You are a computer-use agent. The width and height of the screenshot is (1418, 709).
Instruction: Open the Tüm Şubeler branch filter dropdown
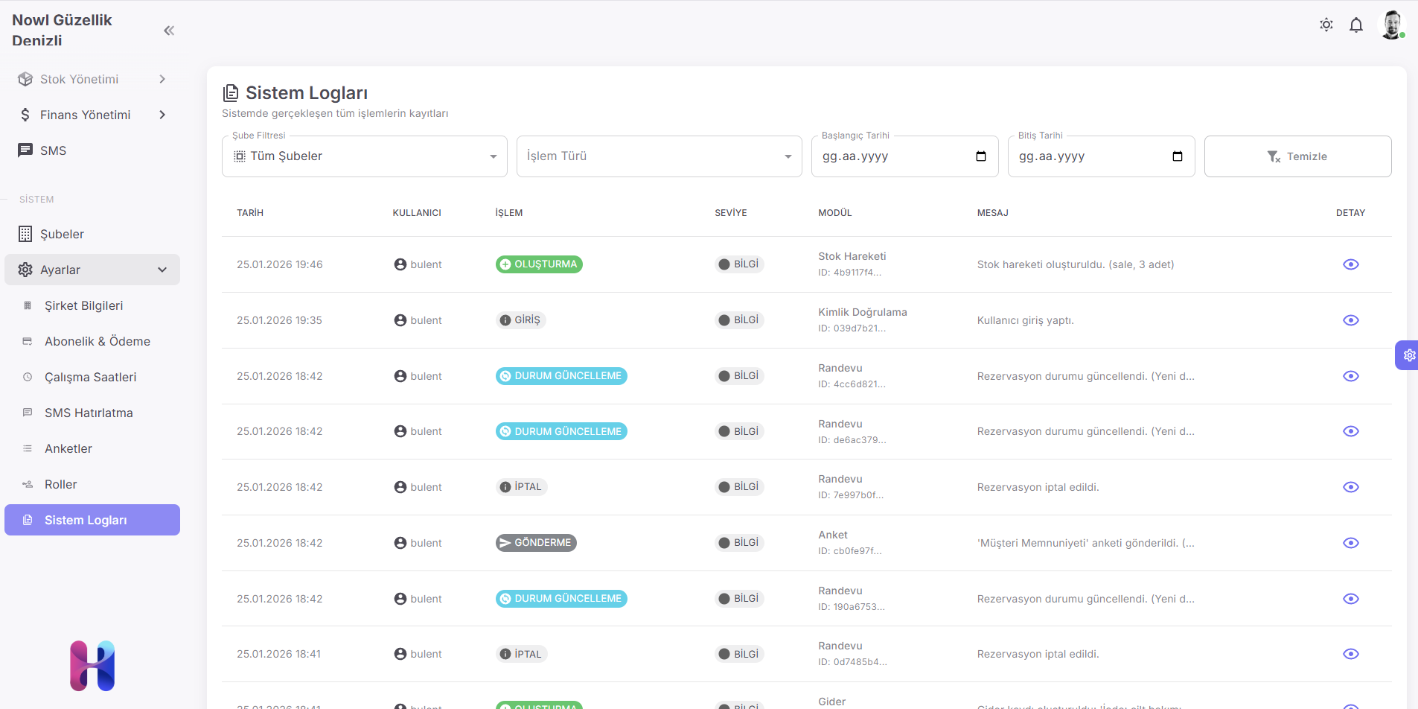364,156
